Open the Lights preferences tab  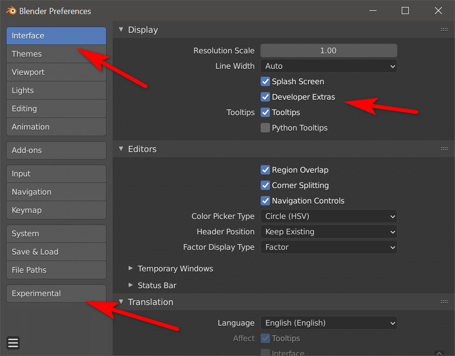pyautogui.click(x=57, y=90)
